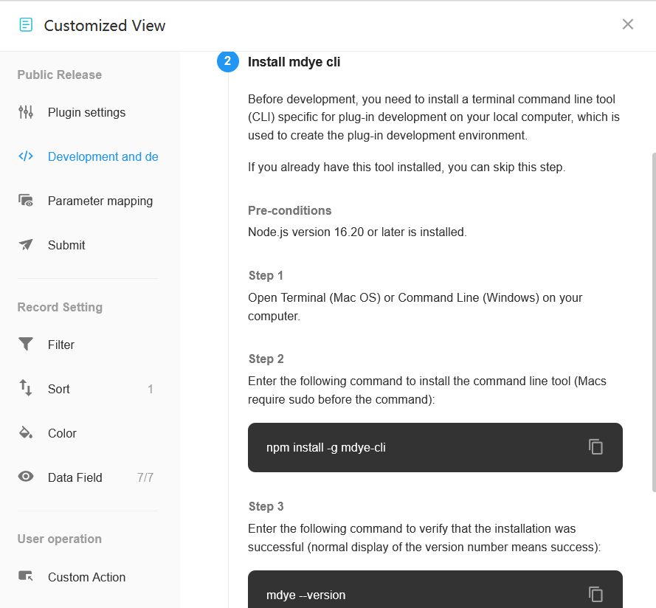This screenshot has height=608, width=656.
Task: Open the Plugin settings section
Action: click(x=88, y=112)
